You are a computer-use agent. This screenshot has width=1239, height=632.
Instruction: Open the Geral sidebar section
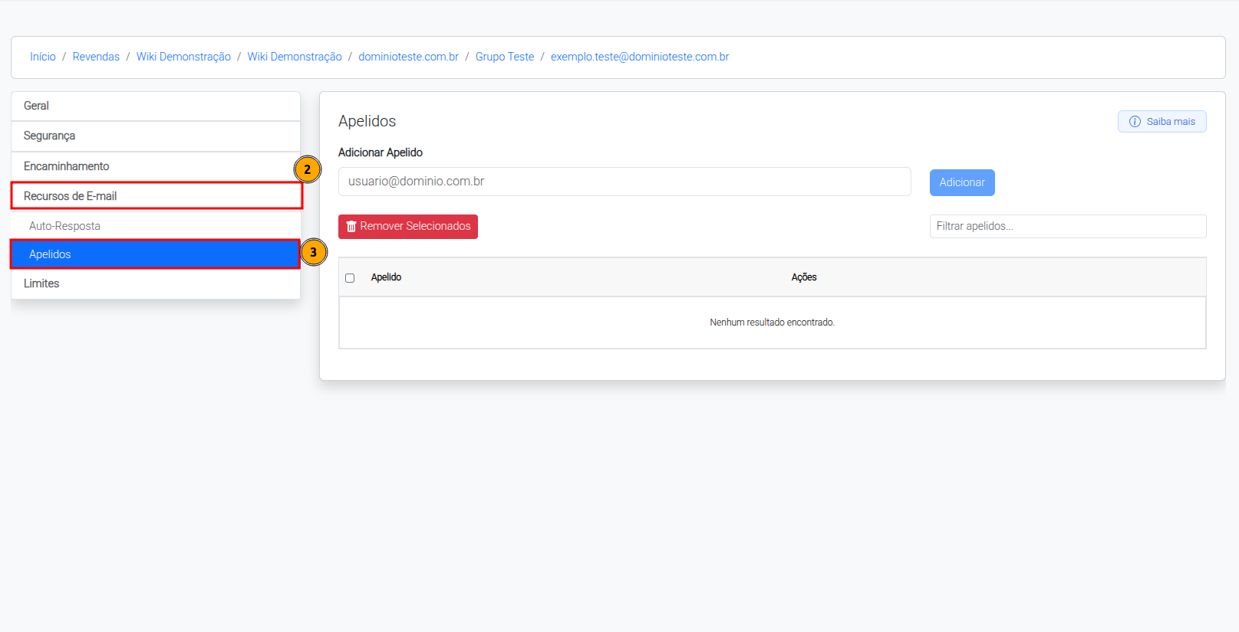[156, 106]
